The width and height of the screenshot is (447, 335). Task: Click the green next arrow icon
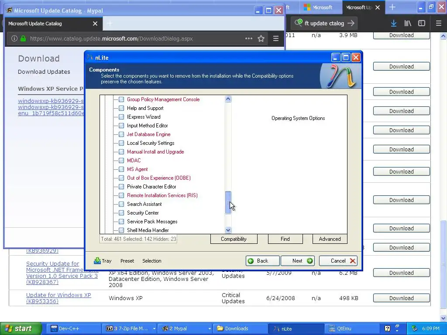coord(309,261)
